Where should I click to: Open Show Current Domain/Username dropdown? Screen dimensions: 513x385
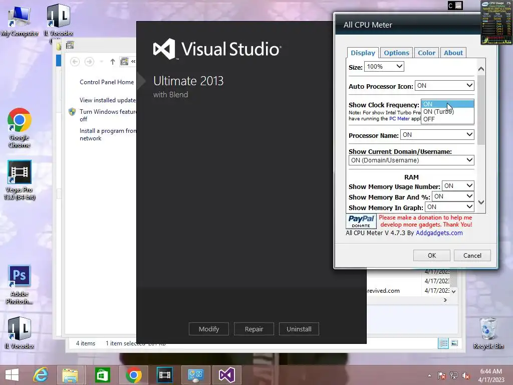tap(411, 160)
